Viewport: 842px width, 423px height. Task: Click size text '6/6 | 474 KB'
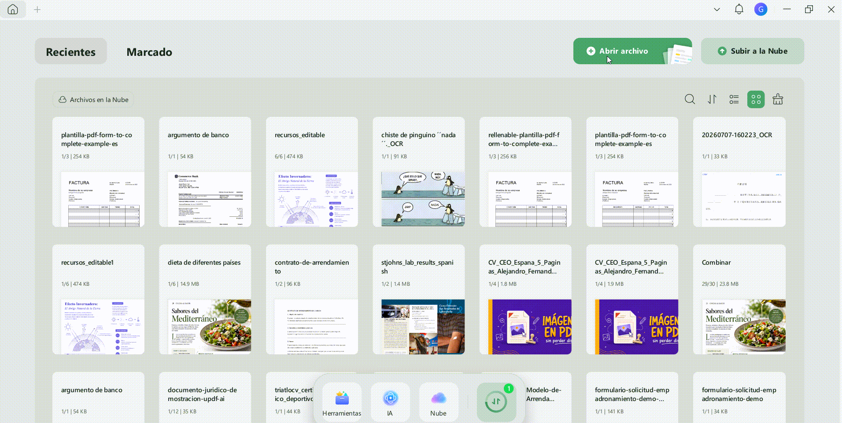point(289,157)
